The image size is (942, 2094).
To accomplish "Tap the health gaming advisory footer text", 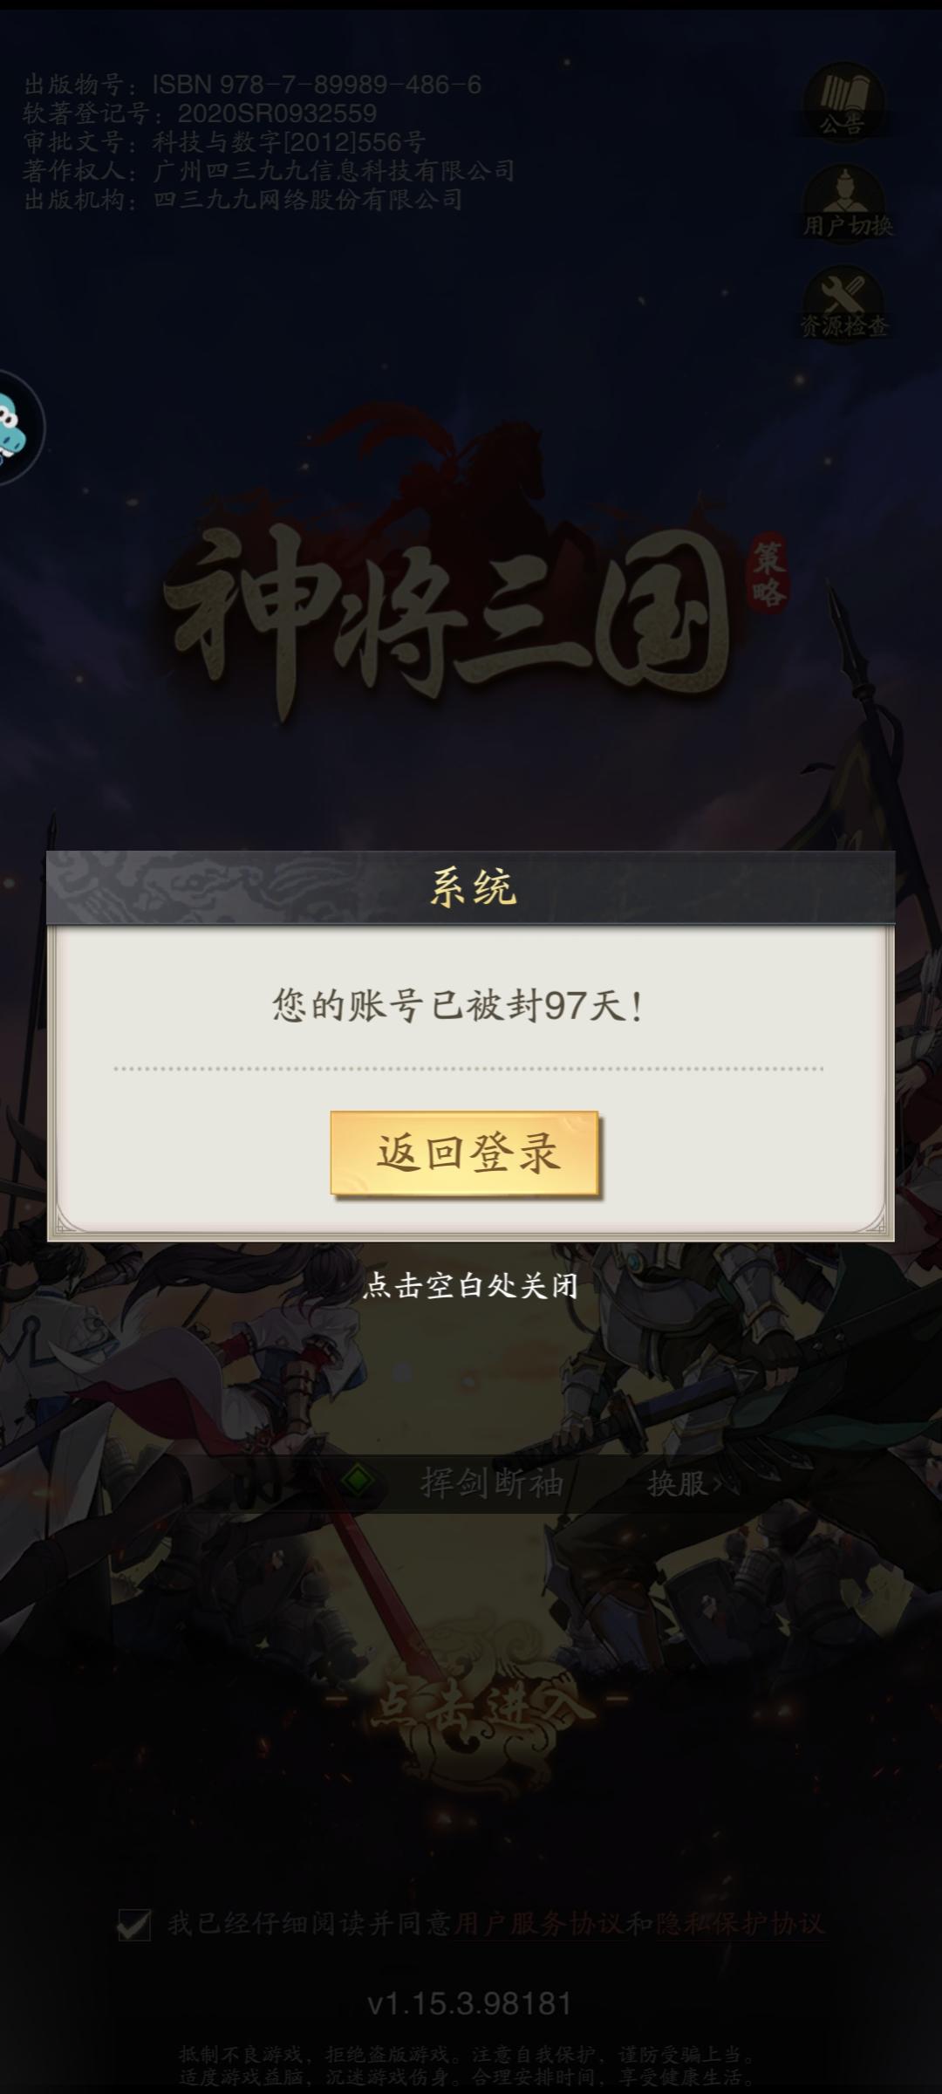I will 469,2065.
